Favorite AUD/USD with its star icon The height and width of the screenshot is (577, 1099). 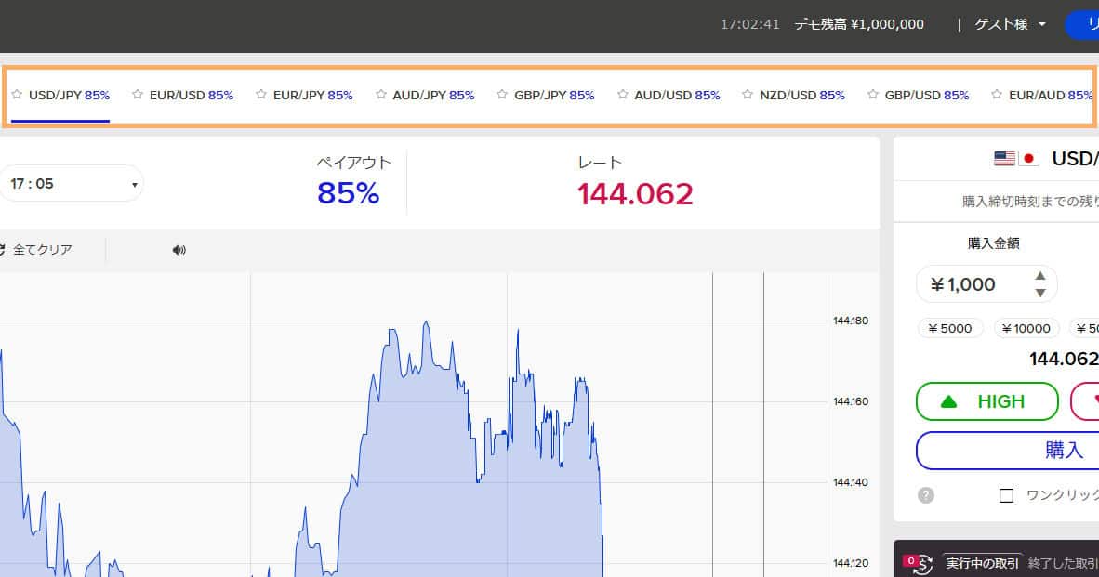pos(622,95)
